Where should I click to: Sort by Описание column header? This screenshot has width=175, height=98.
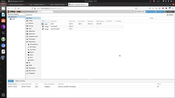pos(59,21)
